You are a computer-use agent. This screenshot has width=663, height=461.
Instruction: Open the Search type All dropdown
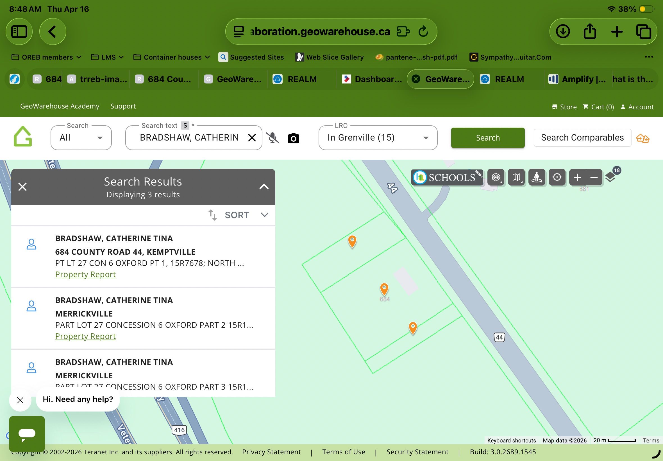point(81,138)
